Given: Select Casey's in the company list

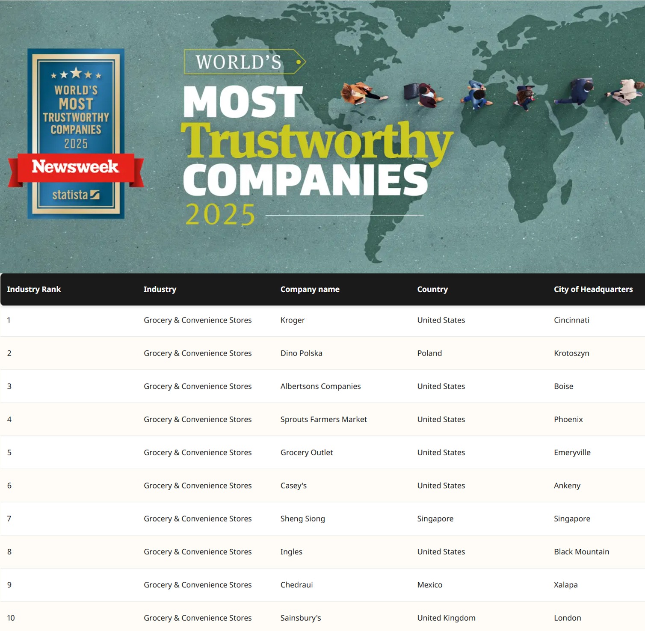Looking at the screenshot, I should pos(293,486).
